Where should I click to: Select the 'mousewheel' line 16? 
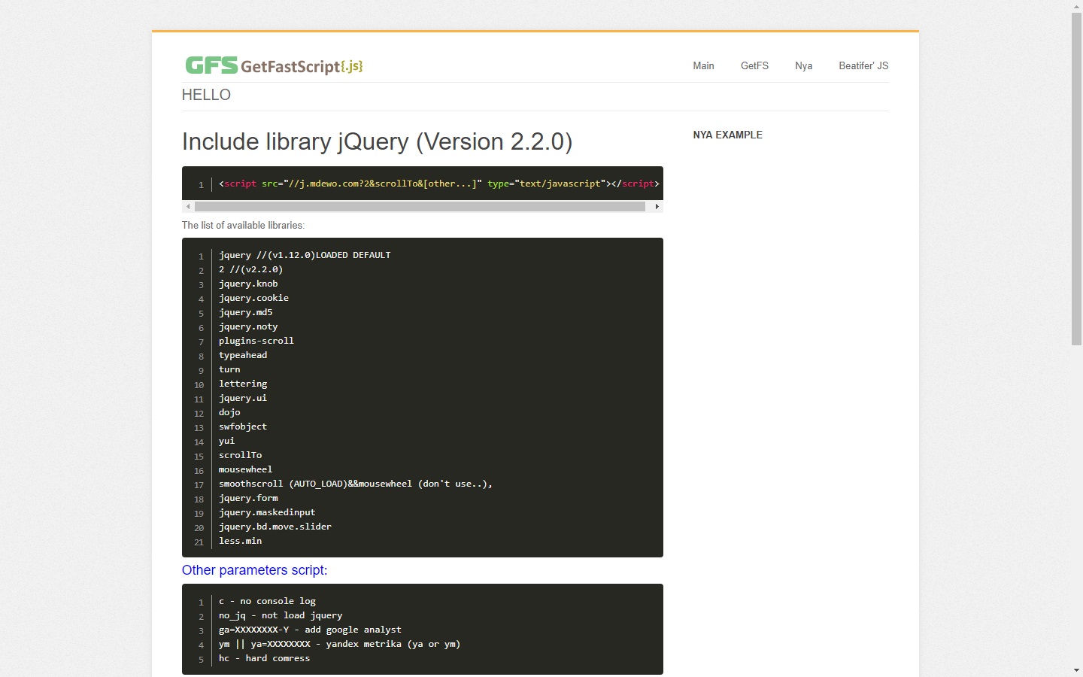245,469
